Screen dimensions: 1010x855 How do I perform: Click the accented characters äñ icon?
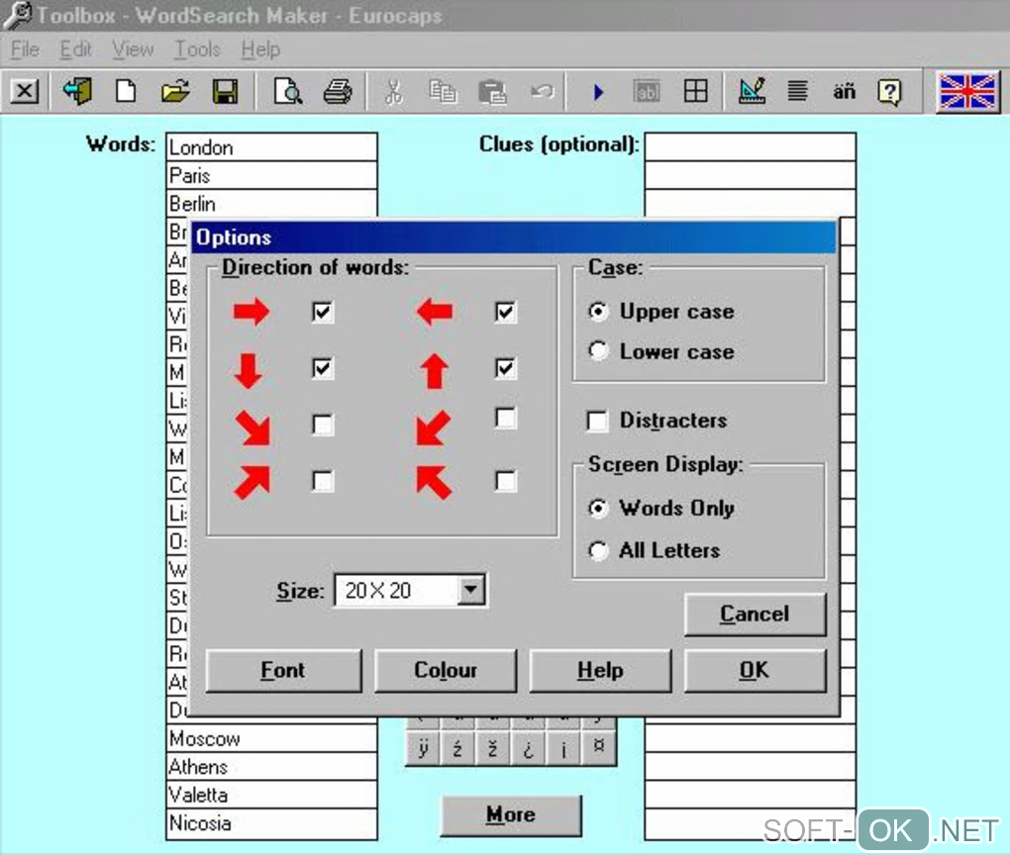coord(844,91)
